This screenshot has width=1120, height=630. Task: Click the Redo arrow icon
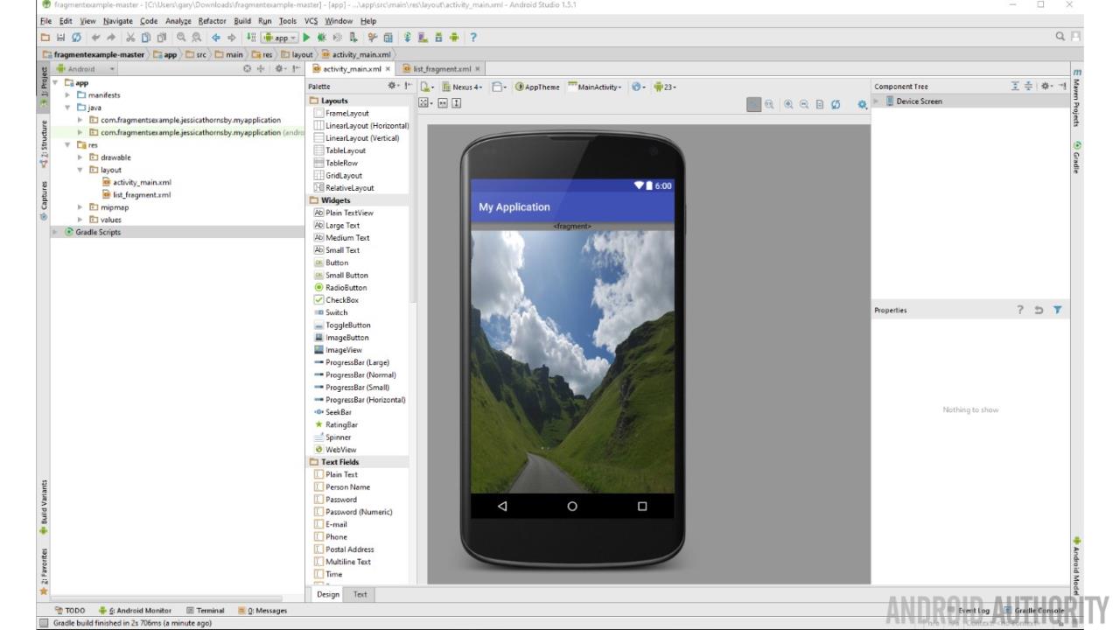pos(111,38)
